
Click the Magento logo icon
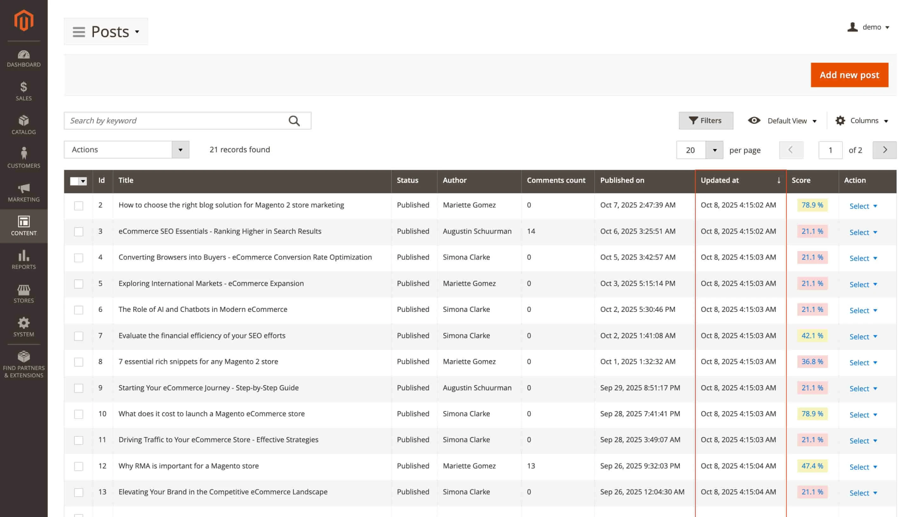click(x=23, y=21)
